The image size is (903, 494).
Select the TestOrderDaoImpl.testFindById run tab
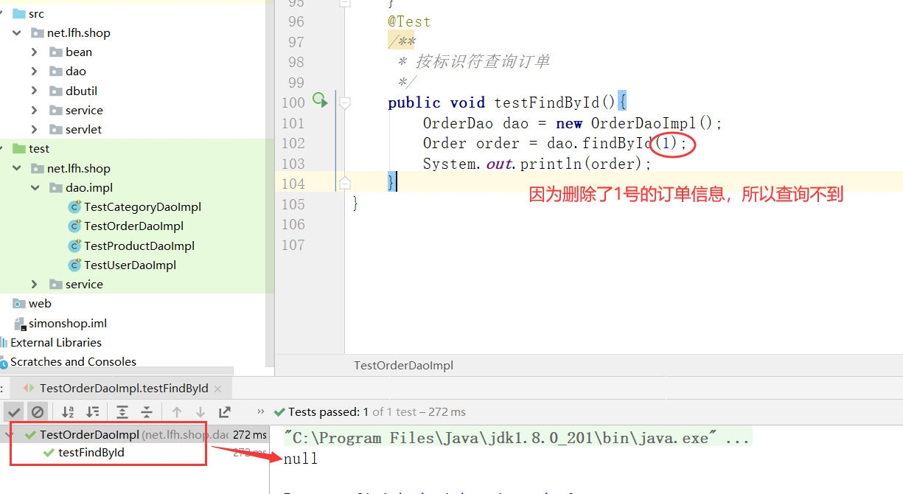click(124, 388)
